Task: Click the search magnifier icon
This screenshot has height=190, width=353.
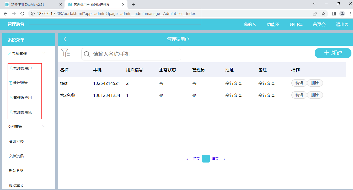Action: tap(87, 54)
